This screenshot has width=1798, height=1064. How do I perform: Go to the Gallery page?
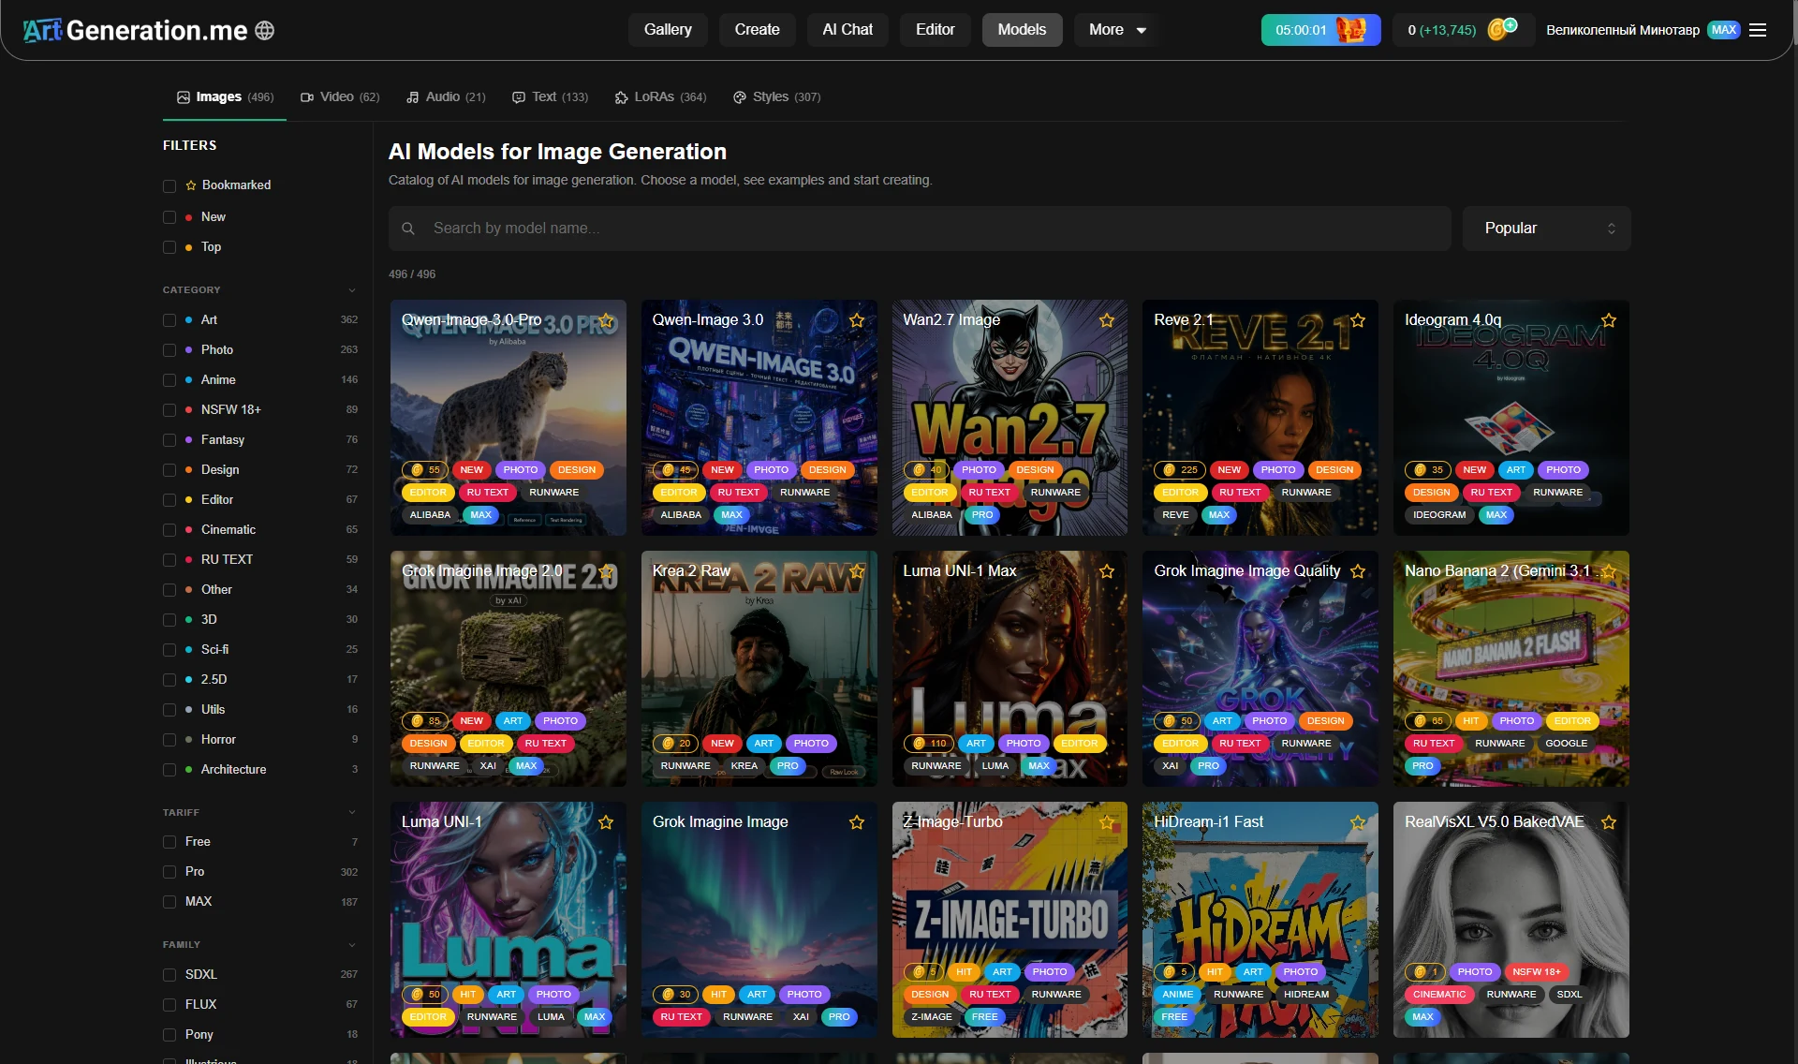(x=668, y=30)
